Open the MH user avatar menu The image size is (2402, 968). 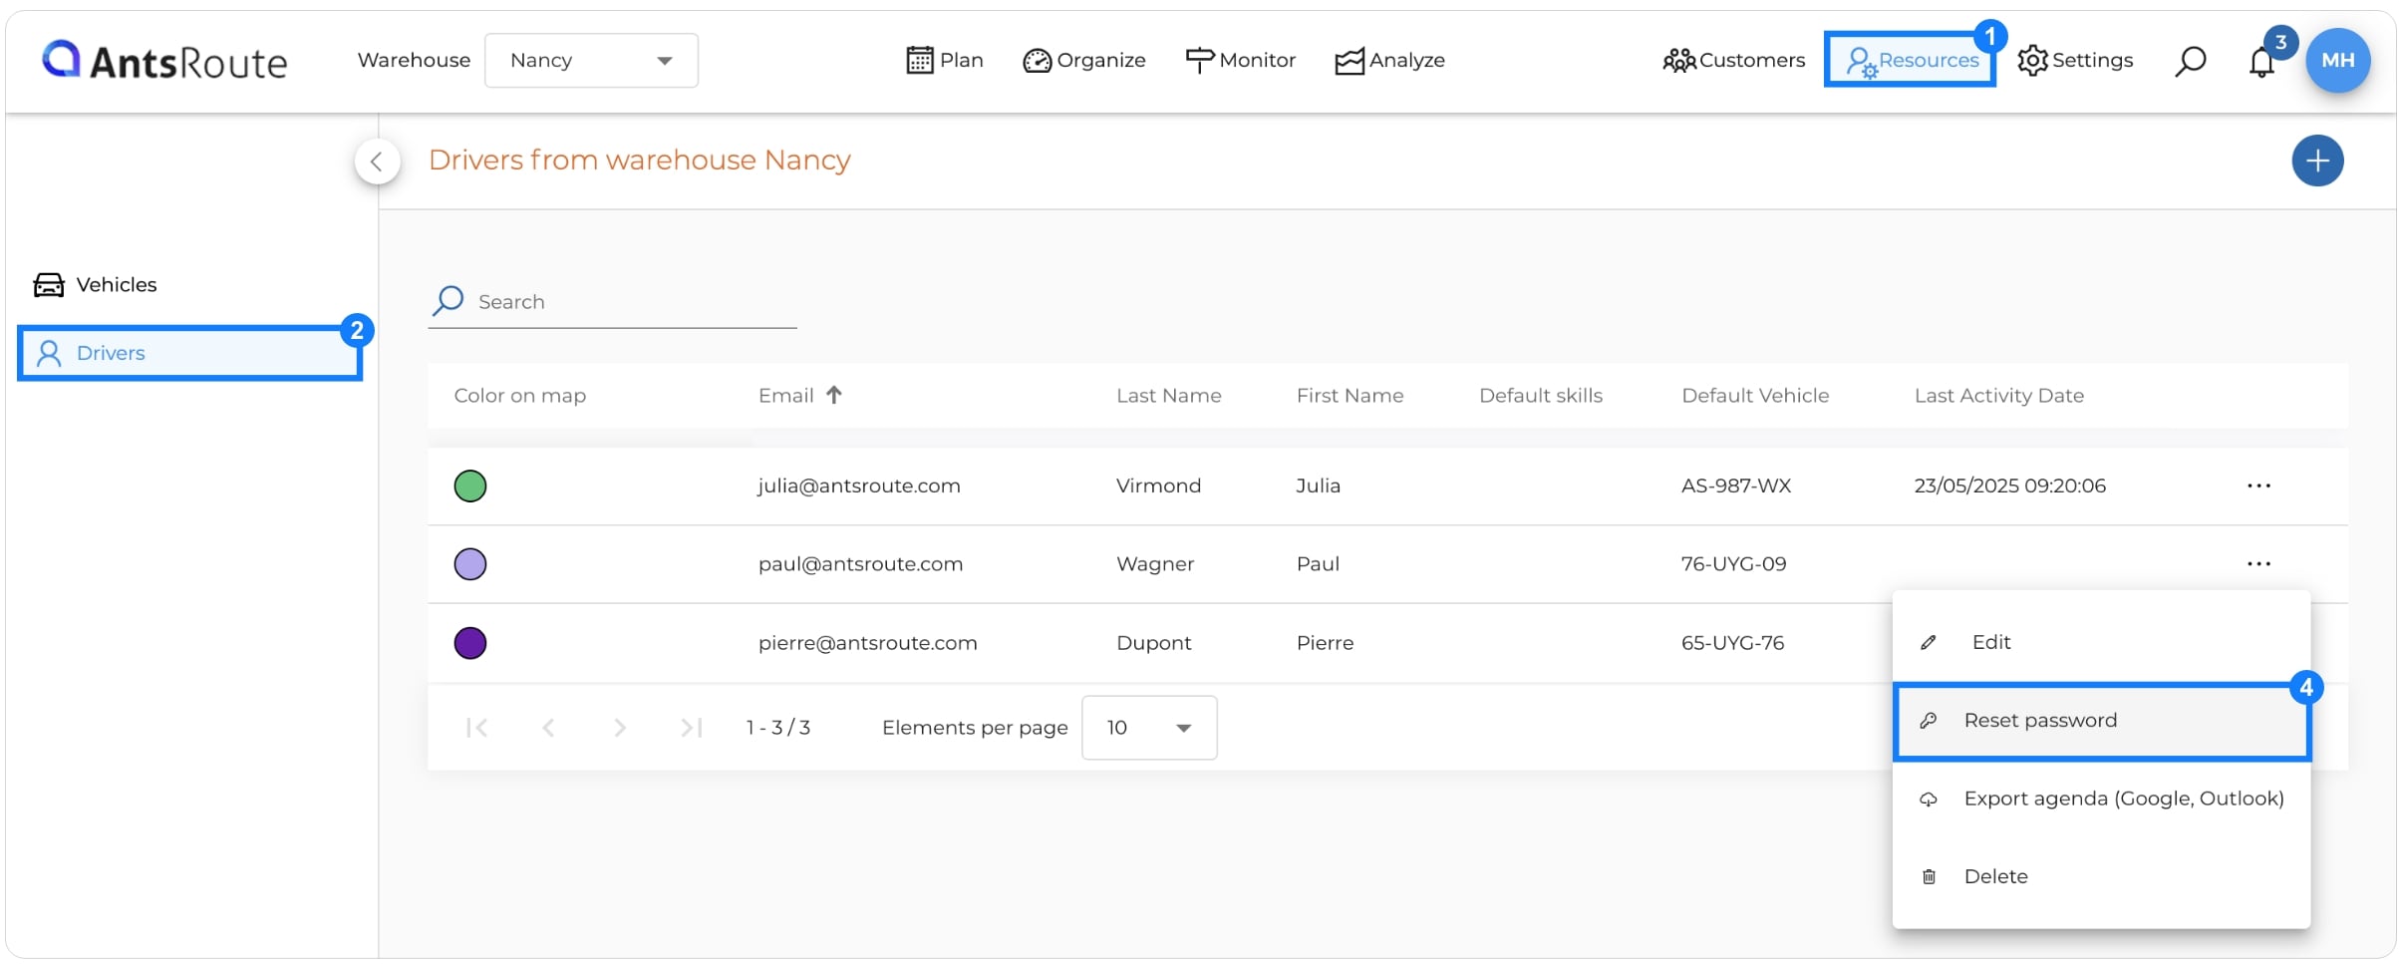coord(2337,61)
